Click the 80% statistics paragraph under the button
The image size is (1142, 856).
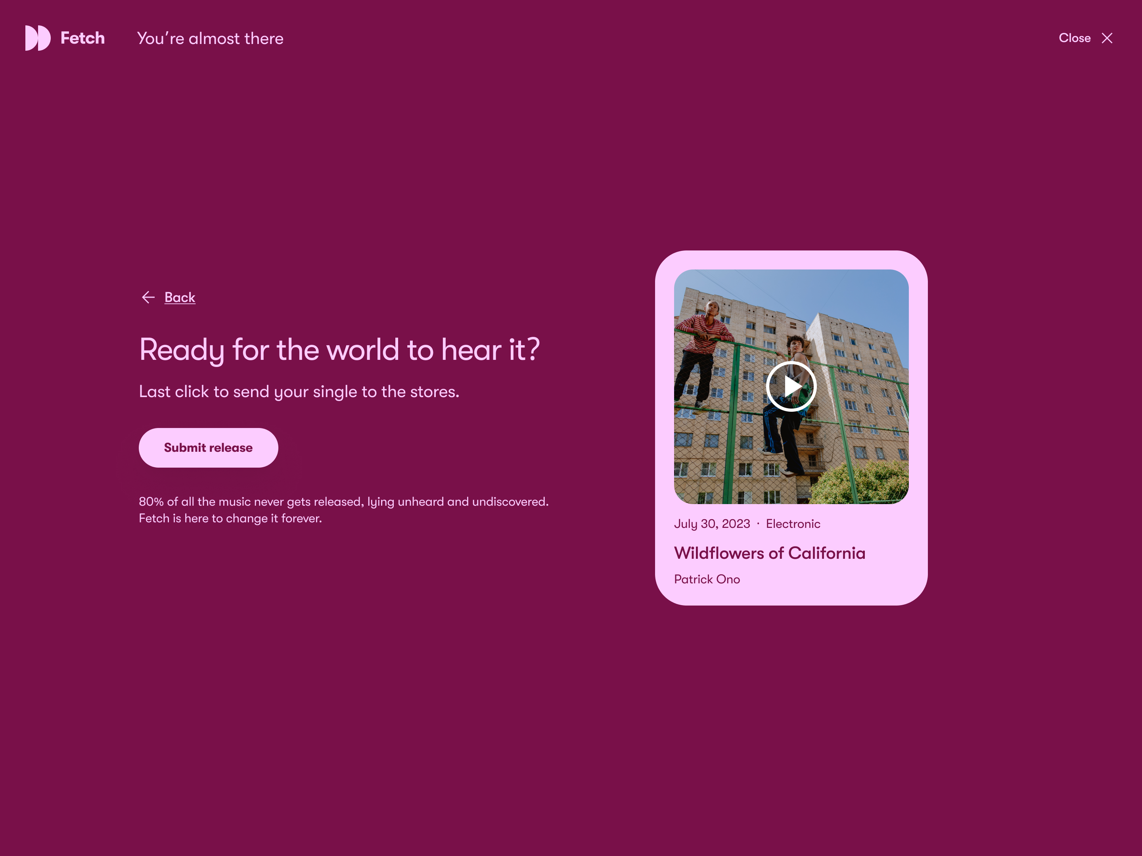click(344, 509)
